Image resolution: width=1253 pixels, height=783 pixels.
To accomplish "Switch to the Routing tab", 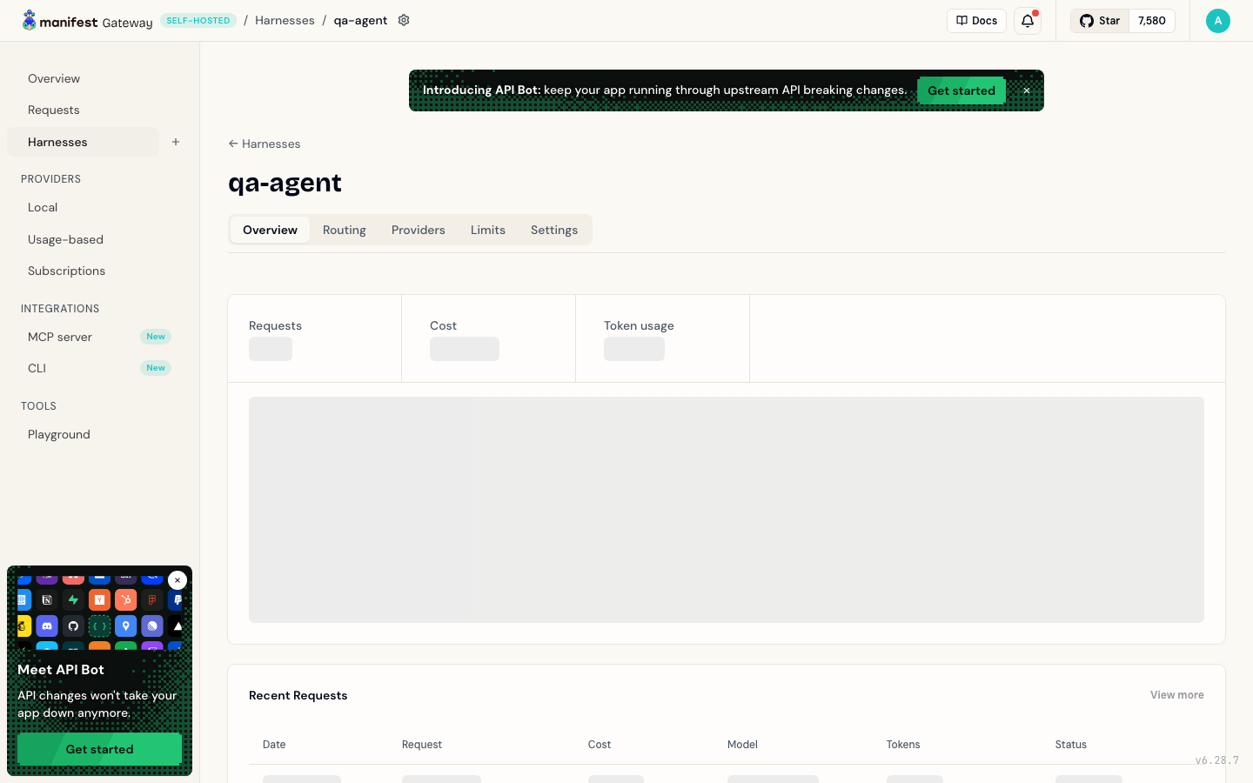I will [345, 230].
